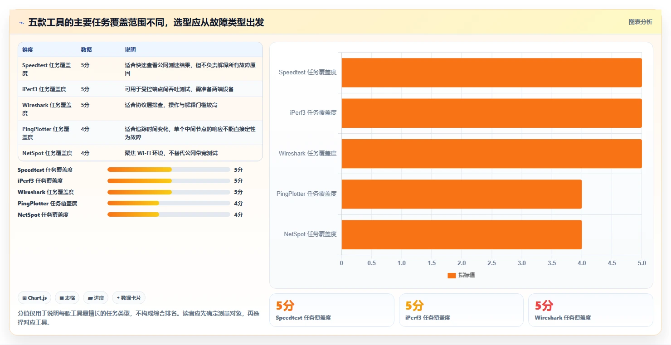
Task: Click the description 适合协议层排查
Action: 171,105
